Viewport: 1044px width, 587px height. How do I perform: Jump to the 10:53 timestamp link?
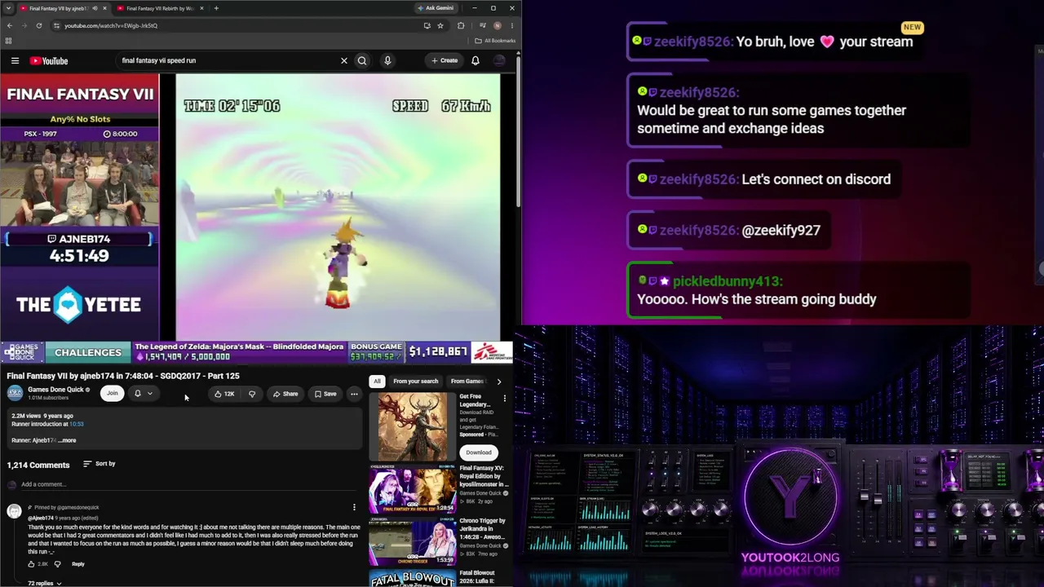click(77, 424)
